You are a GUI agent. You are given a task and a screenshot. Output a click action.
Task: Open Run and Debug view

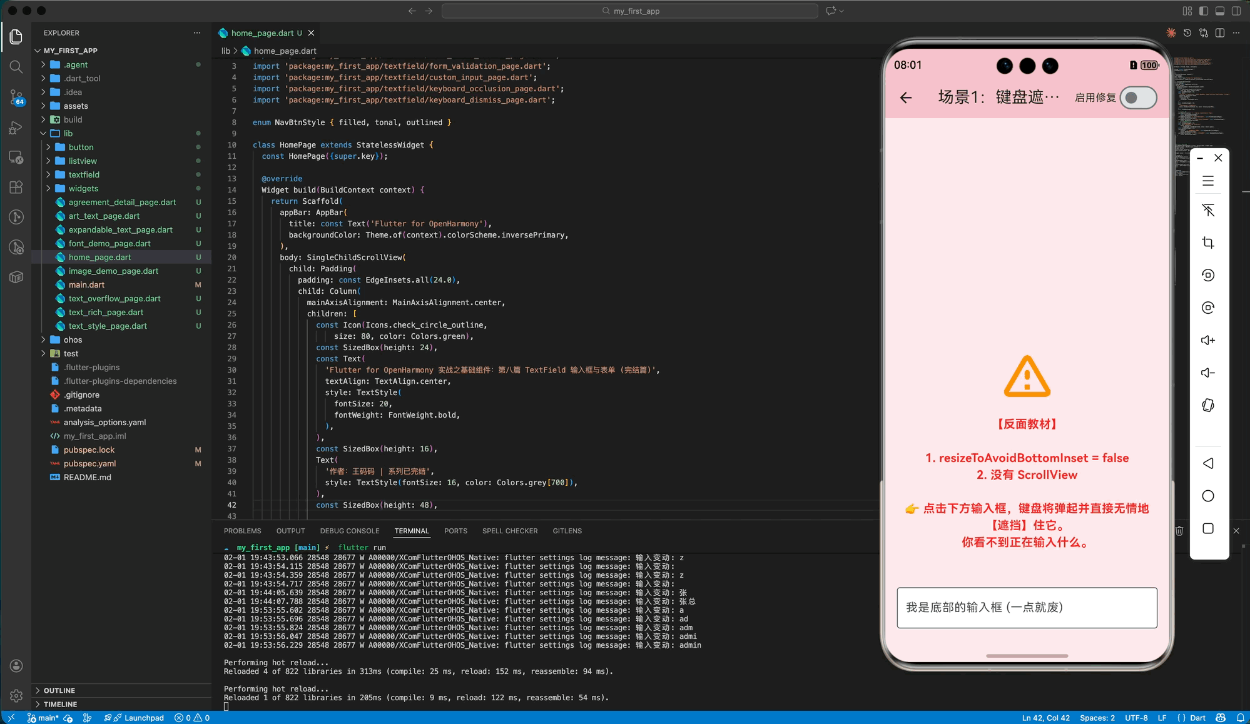(x=16, y=128)
